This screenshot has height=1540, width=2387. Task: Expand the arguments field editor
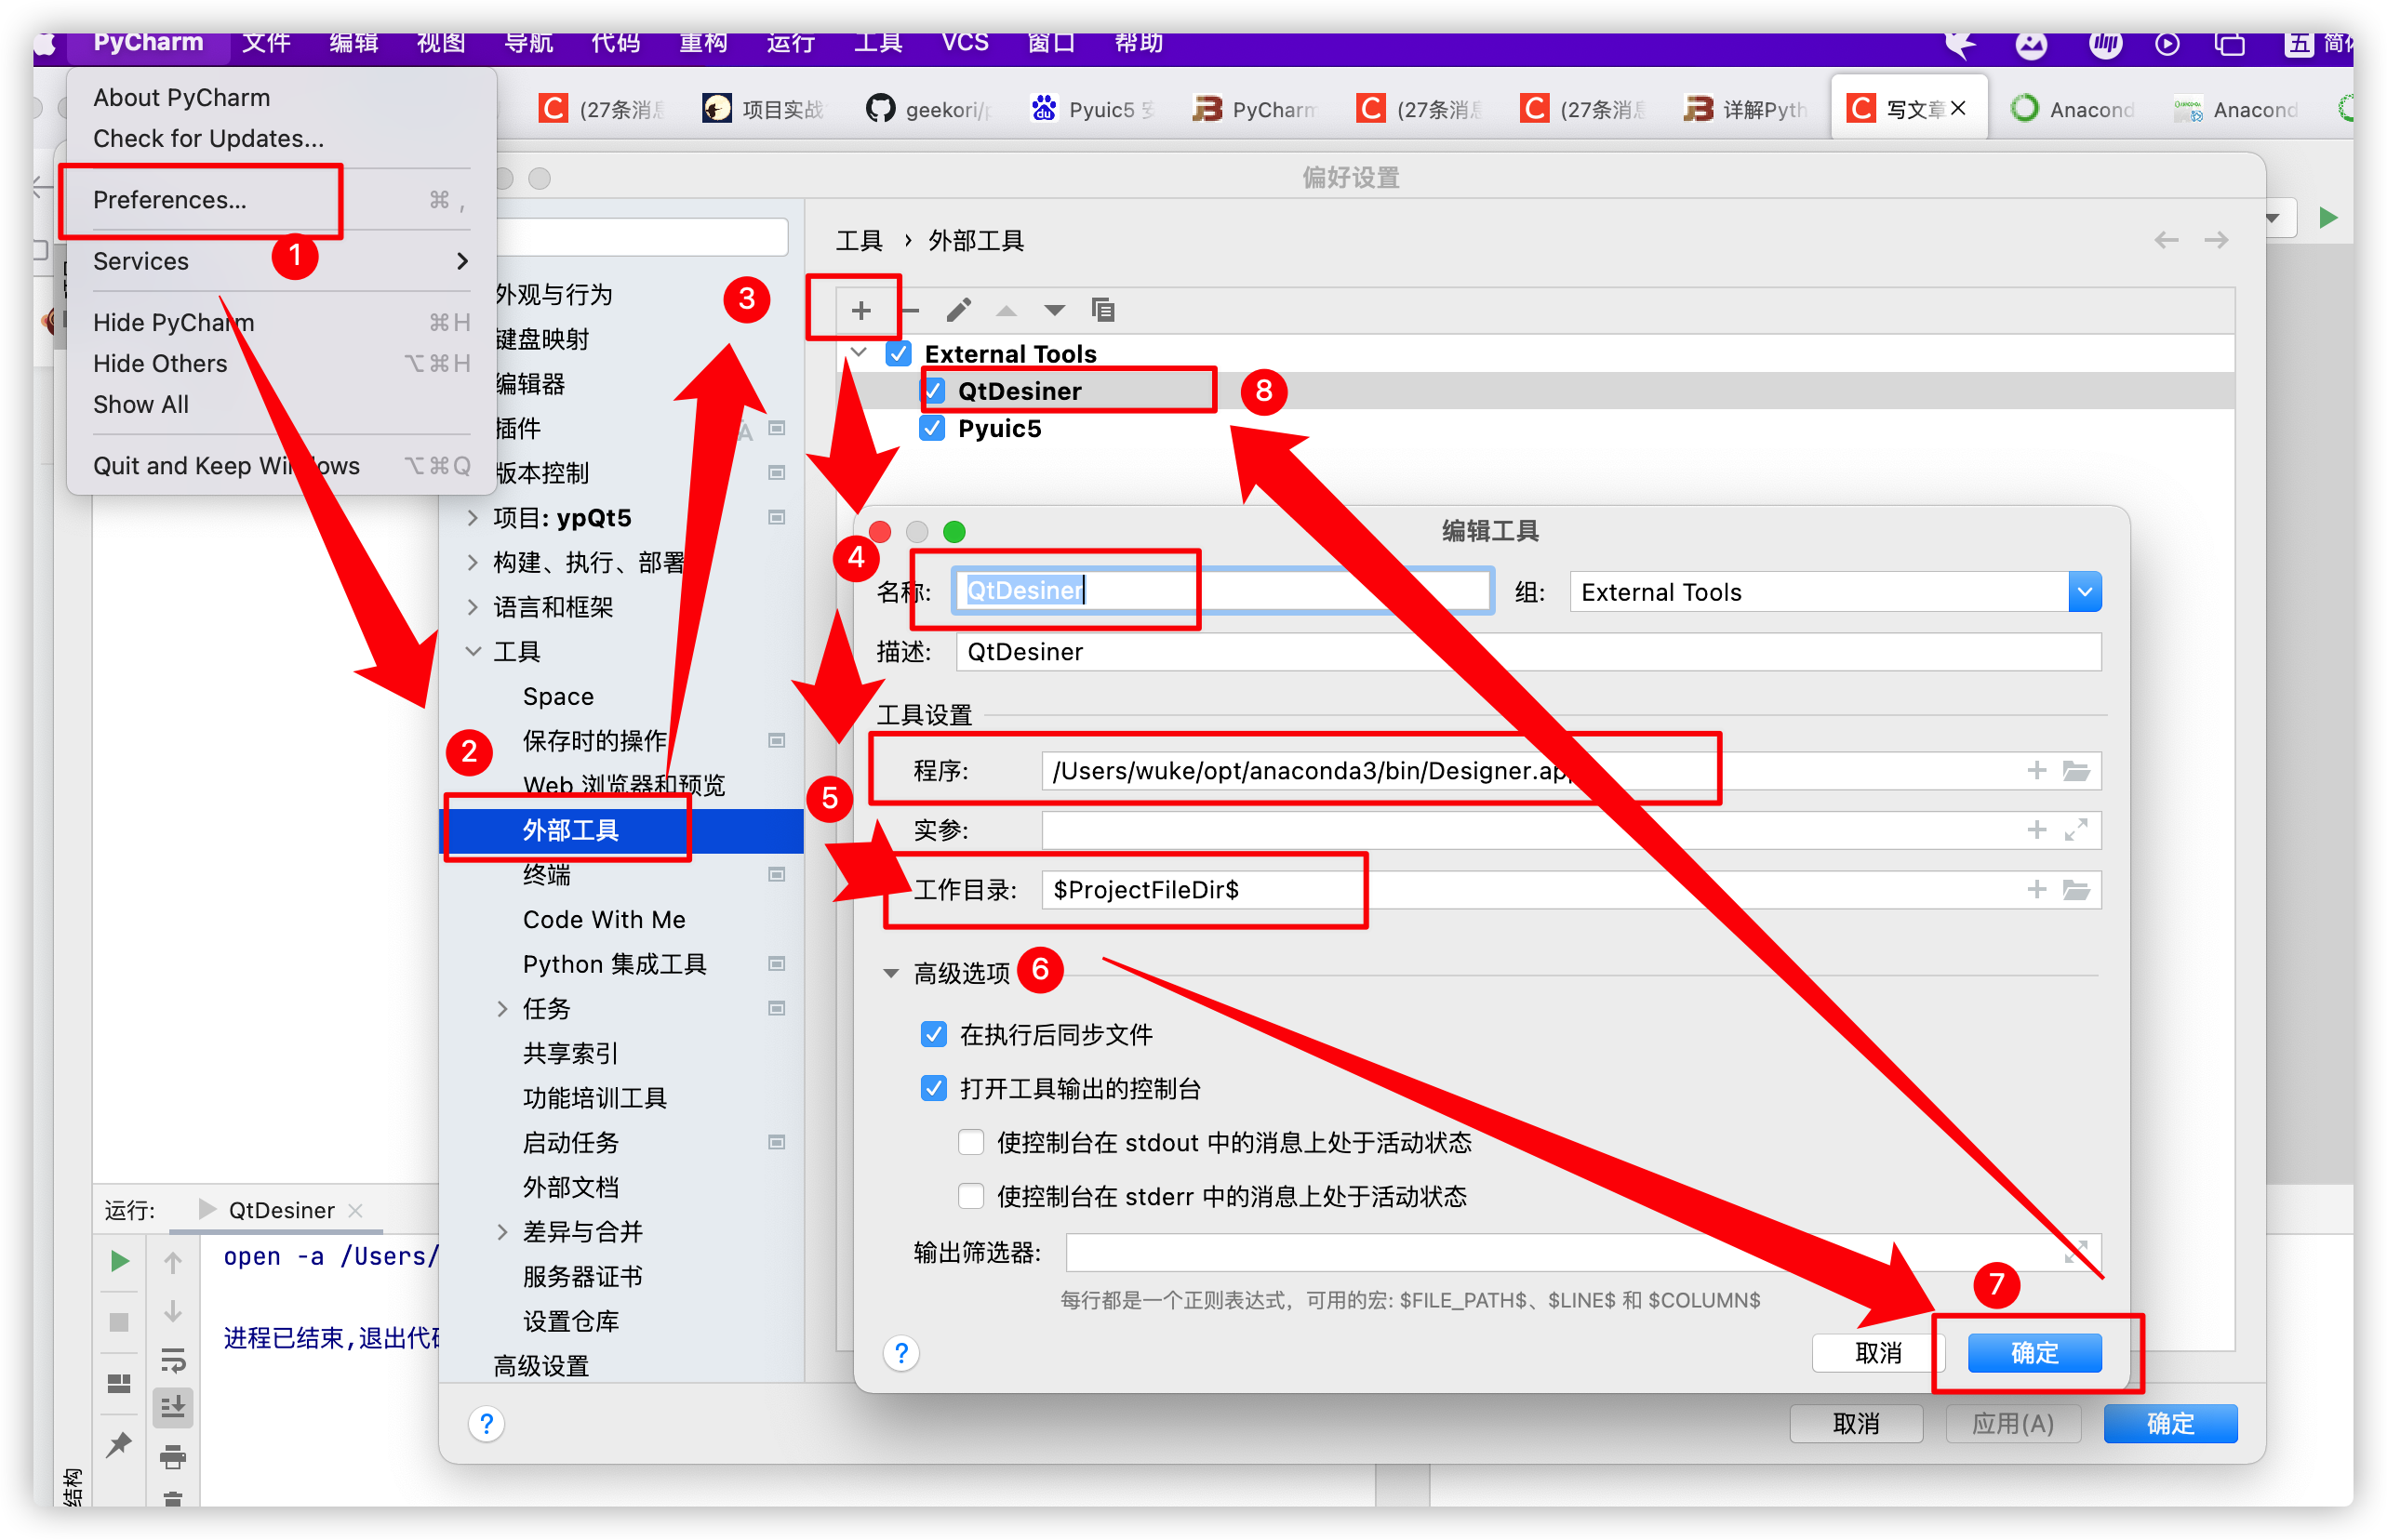point(2076,830)
